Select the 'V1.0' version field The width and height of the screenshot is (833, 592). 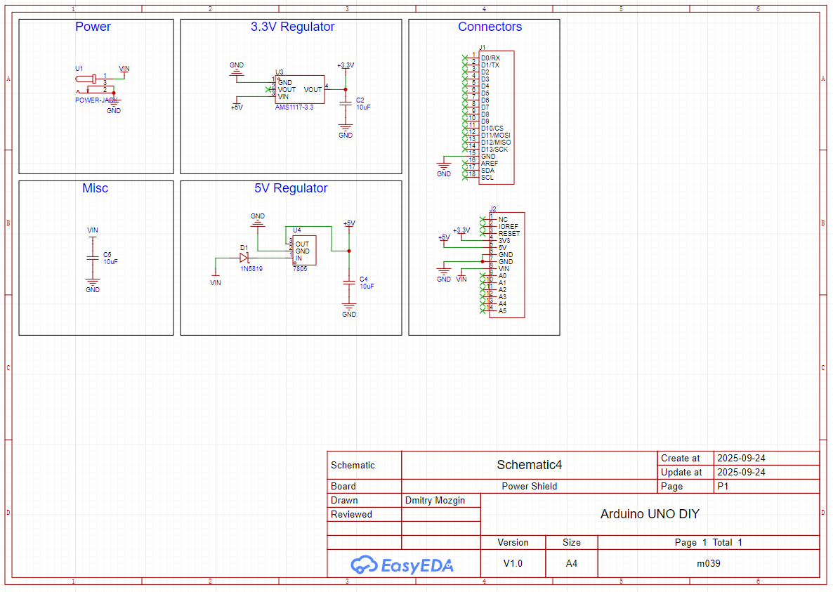[513, 563]
